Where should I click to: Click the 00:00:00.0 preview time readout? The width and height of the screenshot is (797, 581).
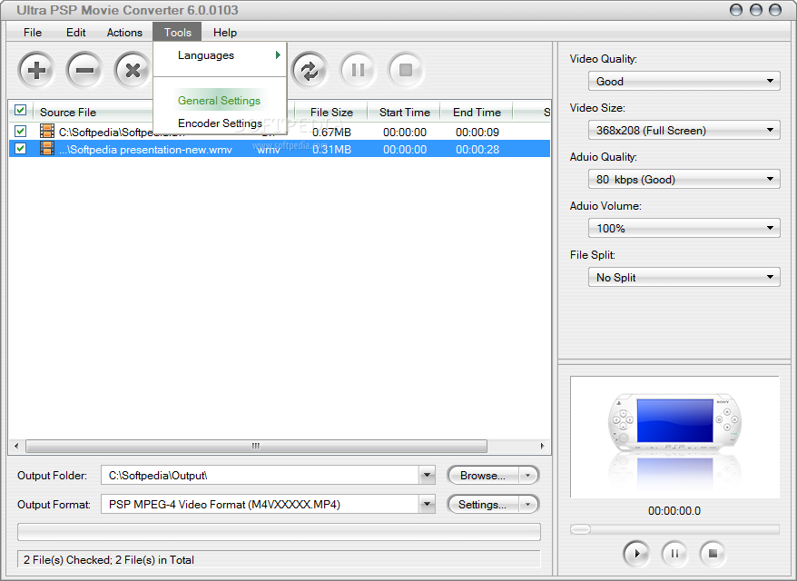coord(674,511)
